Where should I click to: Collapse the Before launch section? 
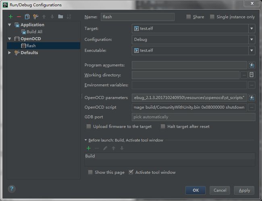point(86,140)
